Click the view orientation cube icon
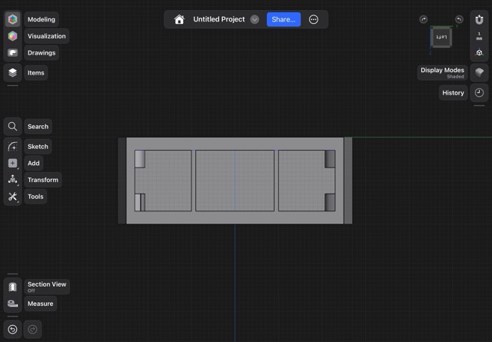The image size is (492, 342). 479,52
